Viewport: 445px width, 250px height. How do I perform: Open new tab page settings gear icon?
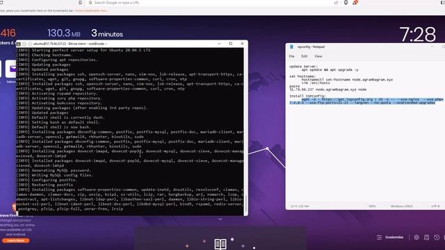[416, 237]
